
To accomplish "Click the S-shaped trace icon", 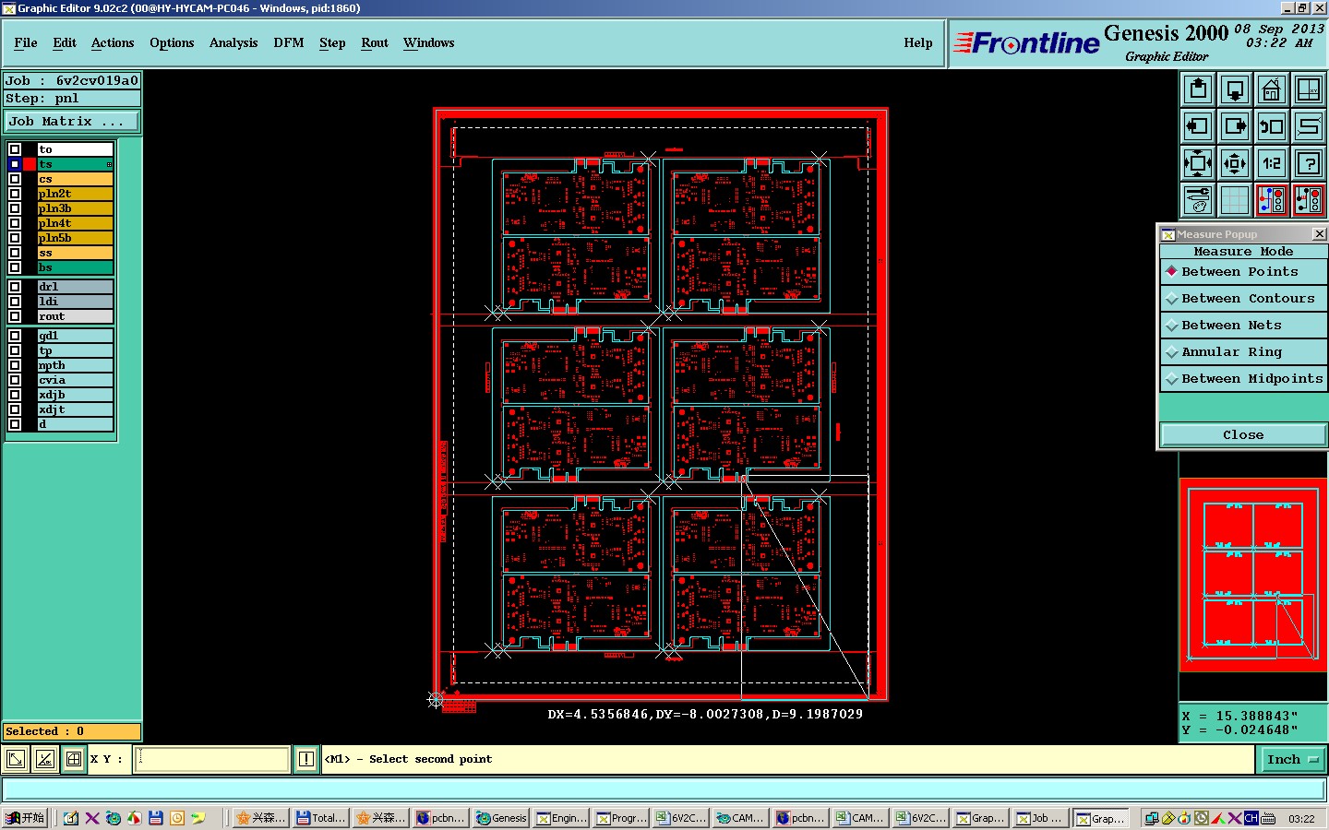I will coord(1309,126).
